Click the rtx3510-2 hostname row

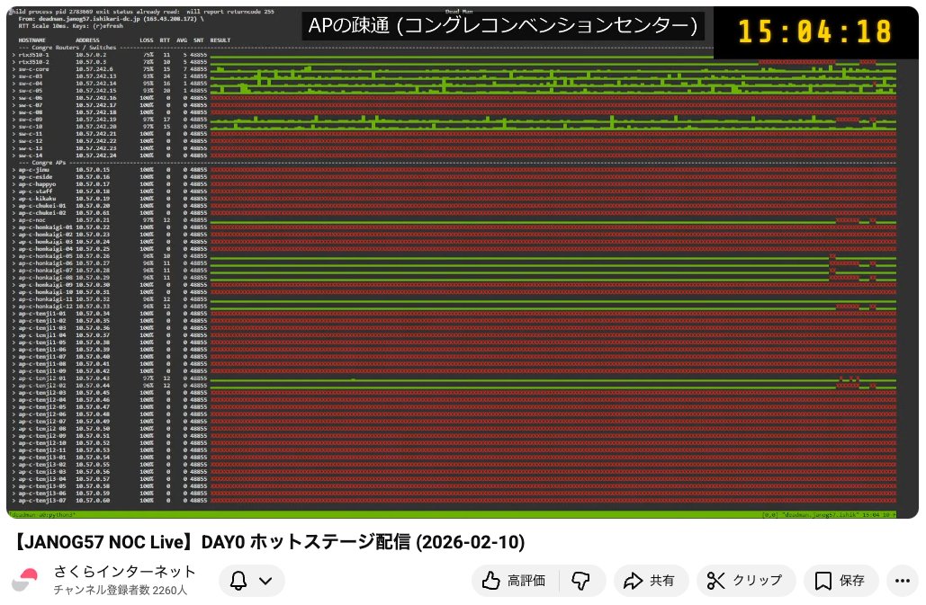(x=33, y=62)
